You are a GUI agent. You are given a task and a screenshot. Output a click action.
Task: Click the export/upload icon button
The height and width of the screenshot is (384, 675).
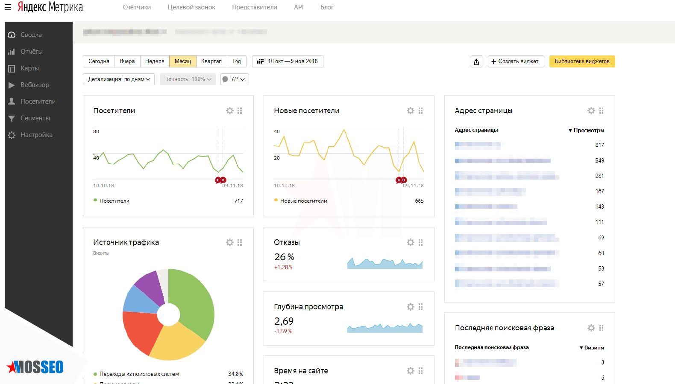(476, 61)
